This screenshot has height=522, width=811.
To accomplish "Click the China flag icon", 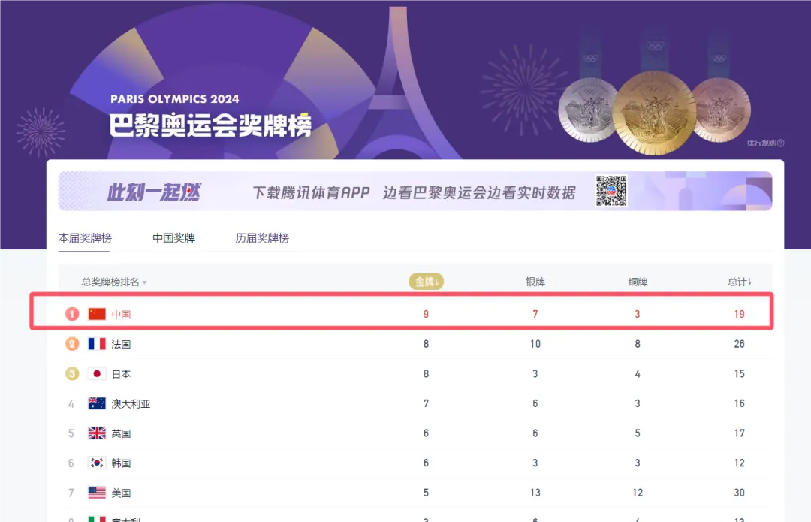I will [97, 314].
